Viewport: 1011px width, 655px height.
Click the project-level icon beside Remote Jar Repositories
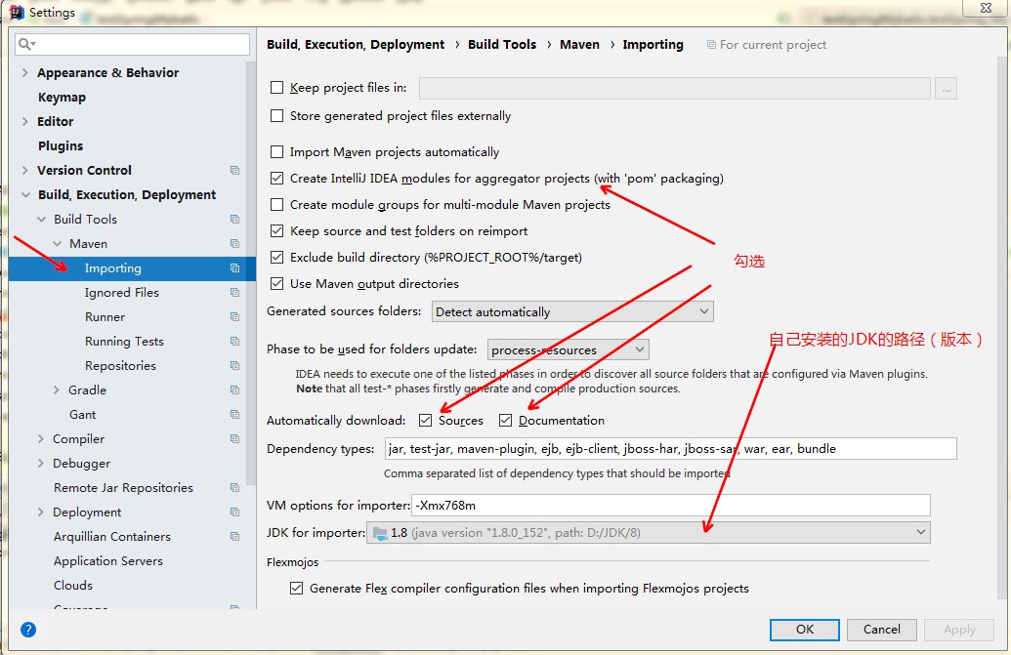coord(234,487)
